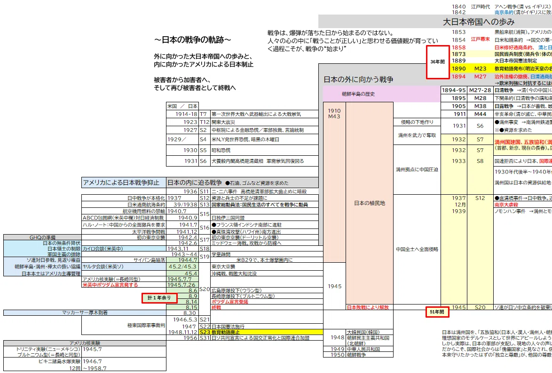
Task: Click the 日独伊三国同盟 cell
Action: coord(264,218)
